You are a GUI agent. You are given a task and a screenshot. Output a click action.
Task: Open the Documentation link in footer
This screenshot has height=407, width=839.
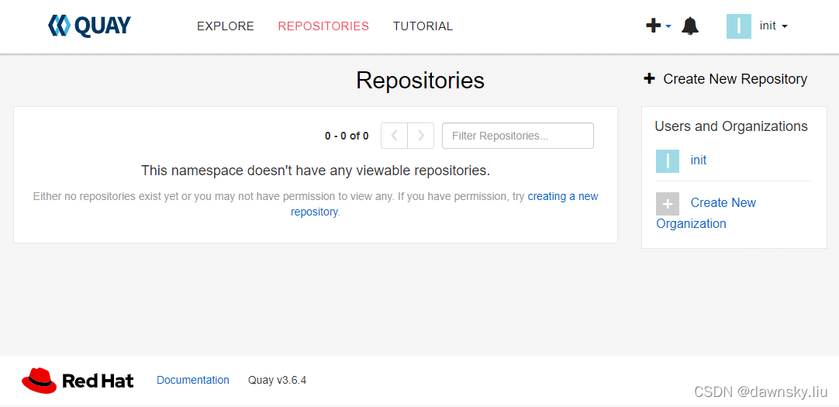(x=192, y=381)
